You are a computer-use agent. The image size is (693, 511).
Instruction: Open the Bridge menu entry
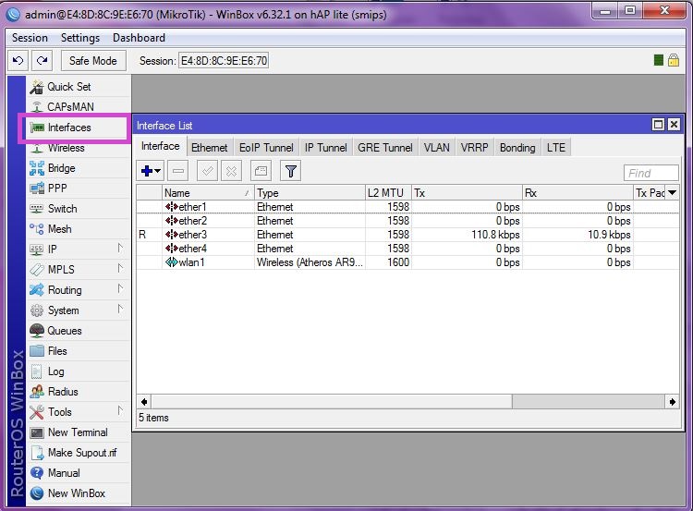click(78, 168)
